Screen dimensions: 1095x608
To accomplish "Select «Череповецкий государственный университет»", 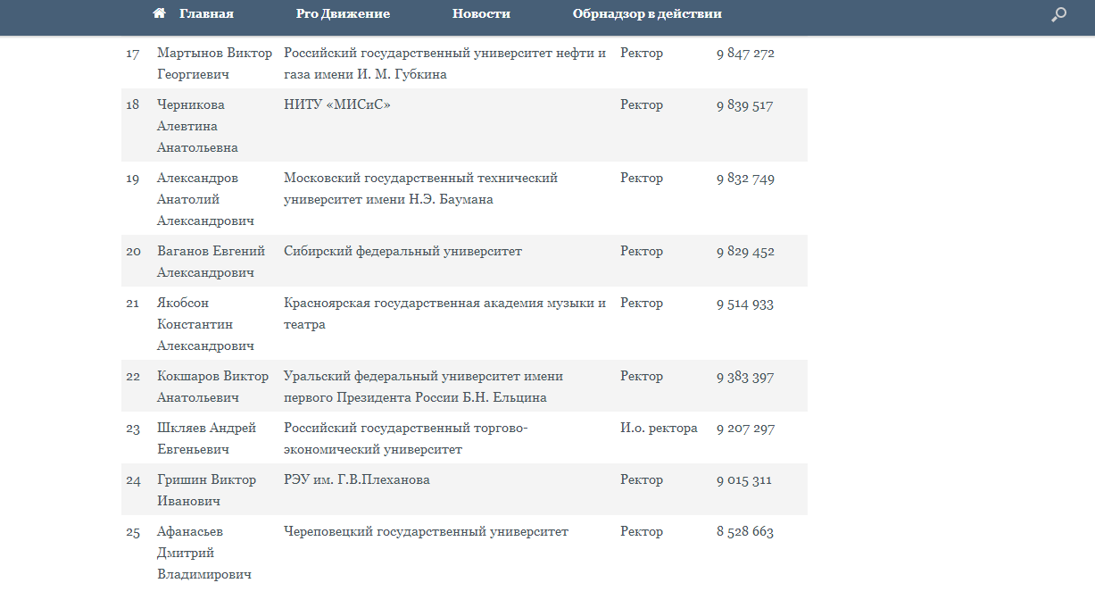I will (x=426, y=532).
